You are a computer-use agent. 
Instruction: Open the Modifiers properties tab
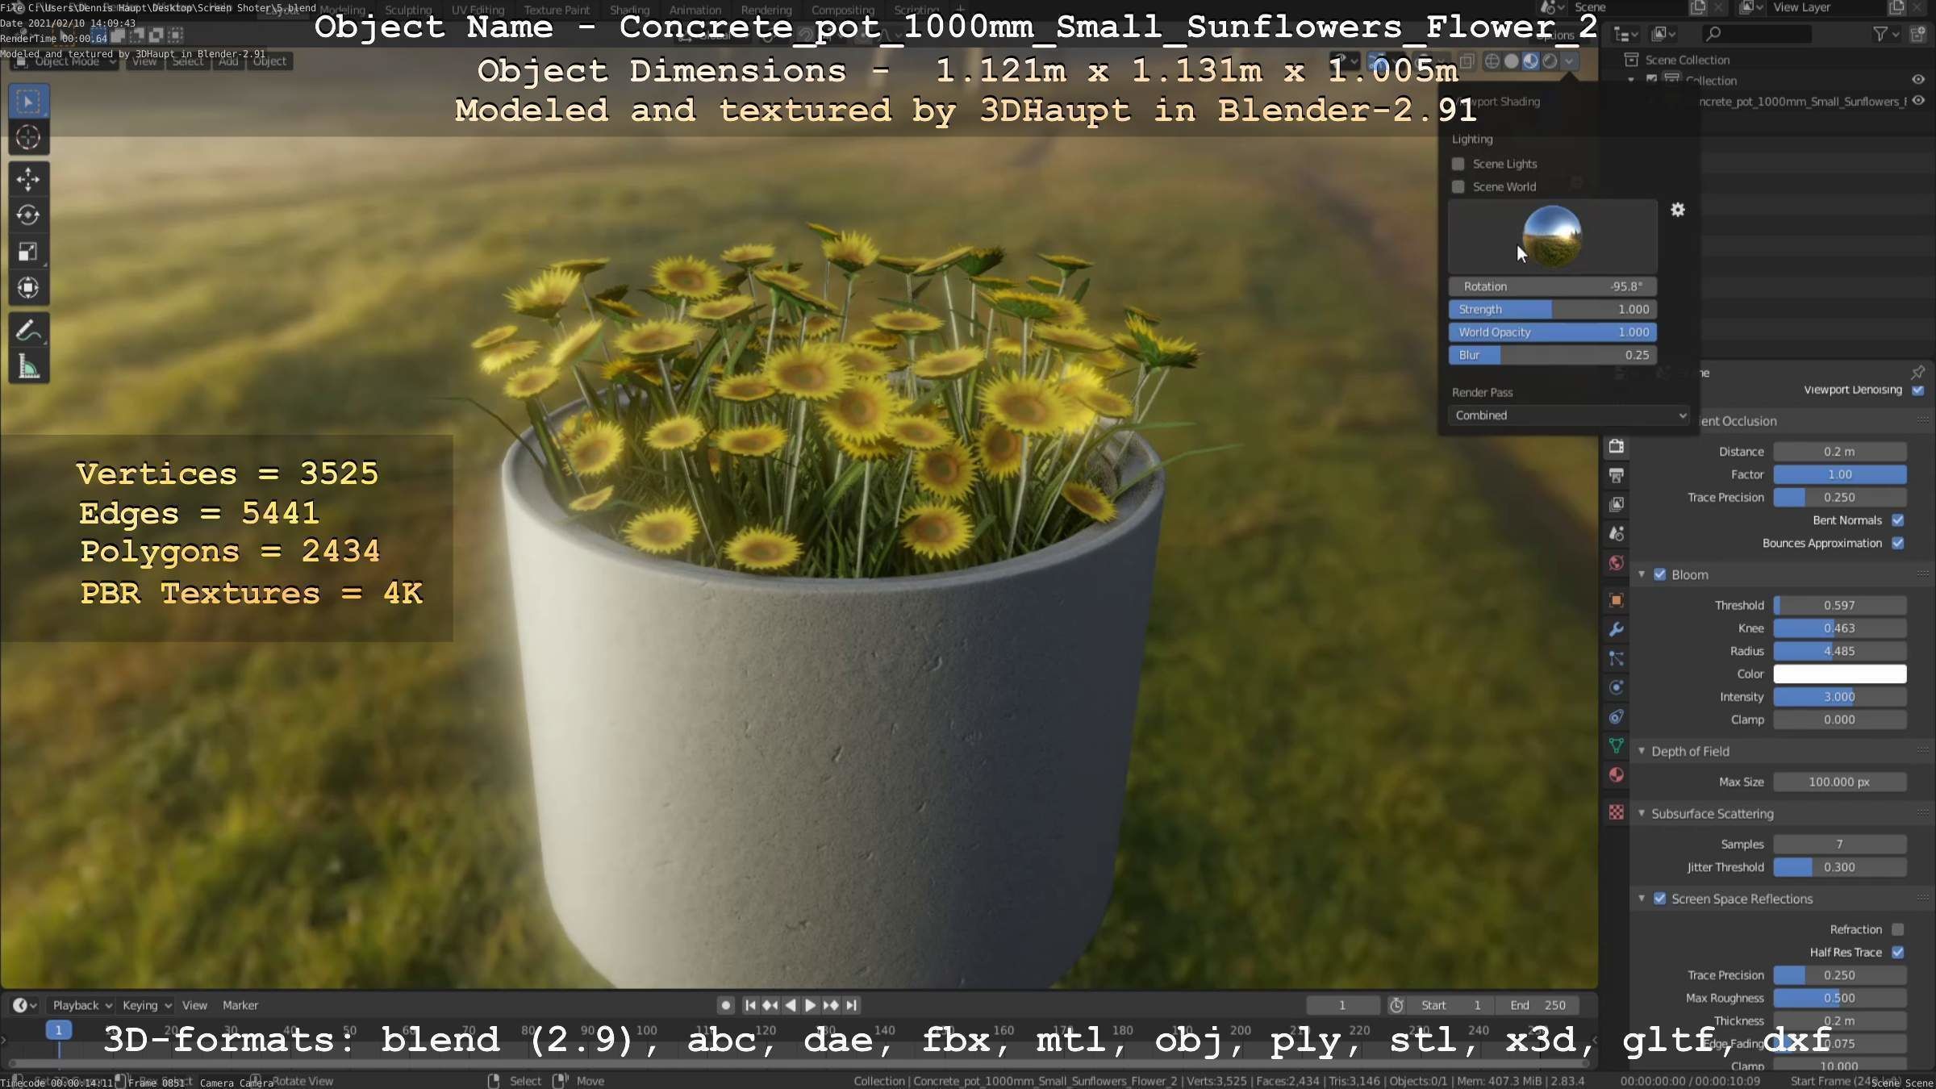click(1617, 629)
